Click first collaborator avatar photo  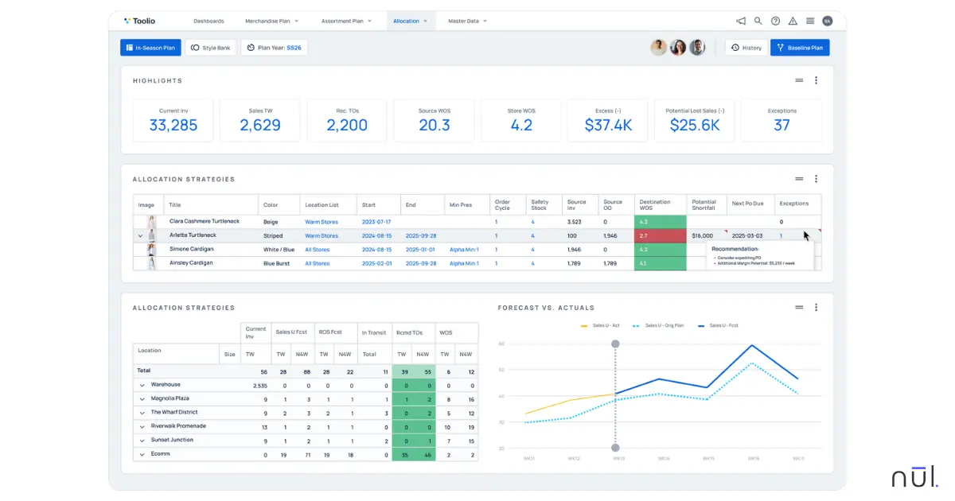[658, 48]
